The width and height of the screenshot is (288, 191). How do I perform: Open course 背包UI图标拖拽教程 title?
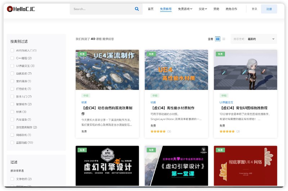pyautogui.click(x=243, y=108)
